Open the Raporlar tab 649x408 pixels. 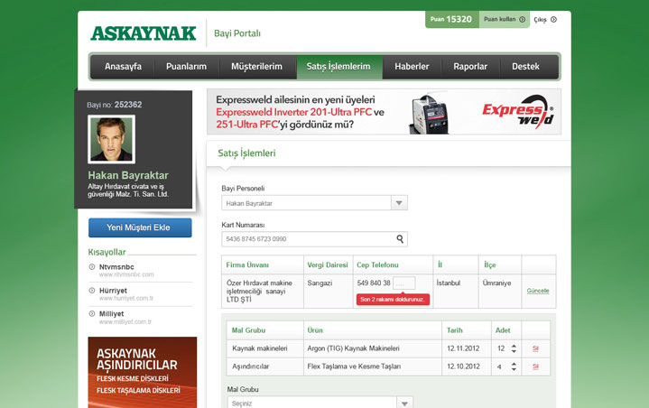tap(470, 67)
